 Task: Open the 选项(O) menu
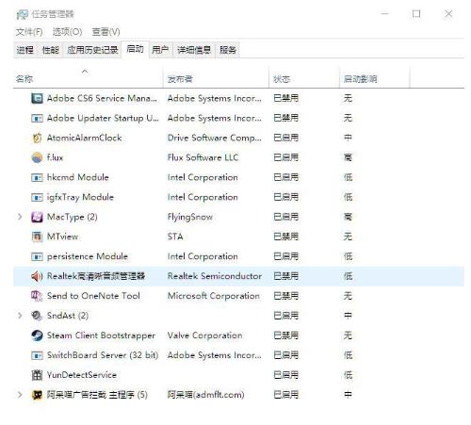click(67, 32)
